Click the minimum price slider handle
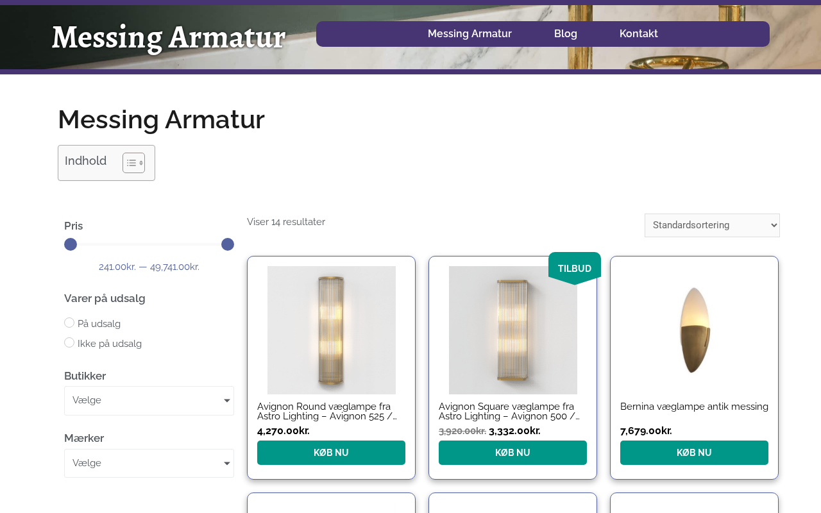 (x=71, y=244)
